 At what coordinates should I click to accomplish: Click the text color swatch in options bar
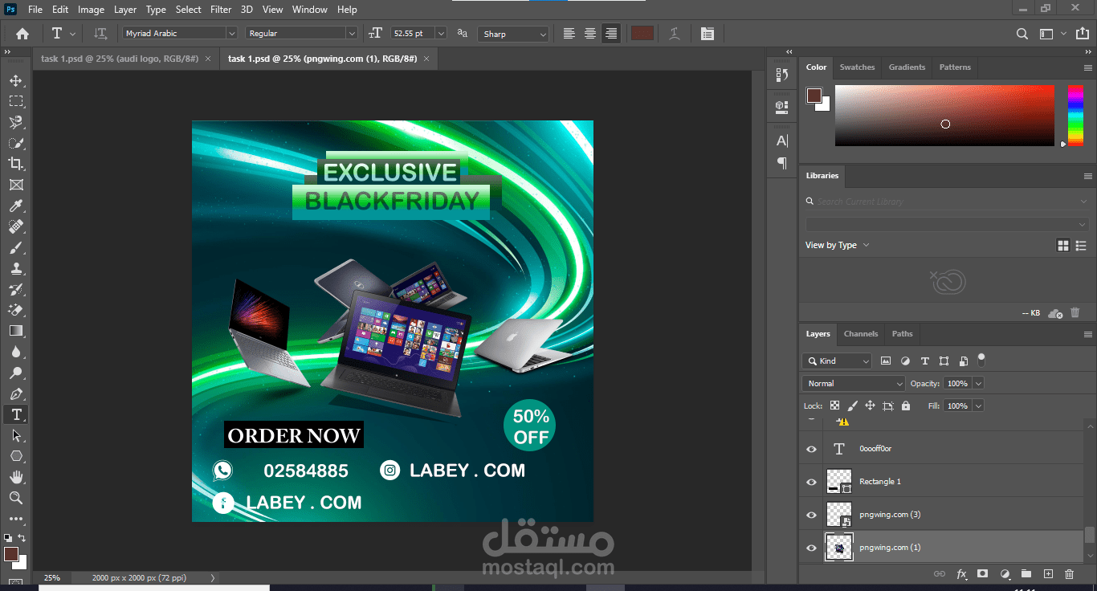[642, 34]
